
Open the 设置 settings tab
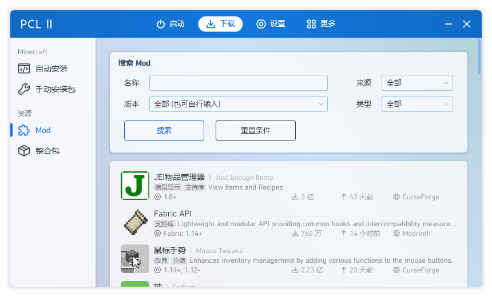point(271,24)
